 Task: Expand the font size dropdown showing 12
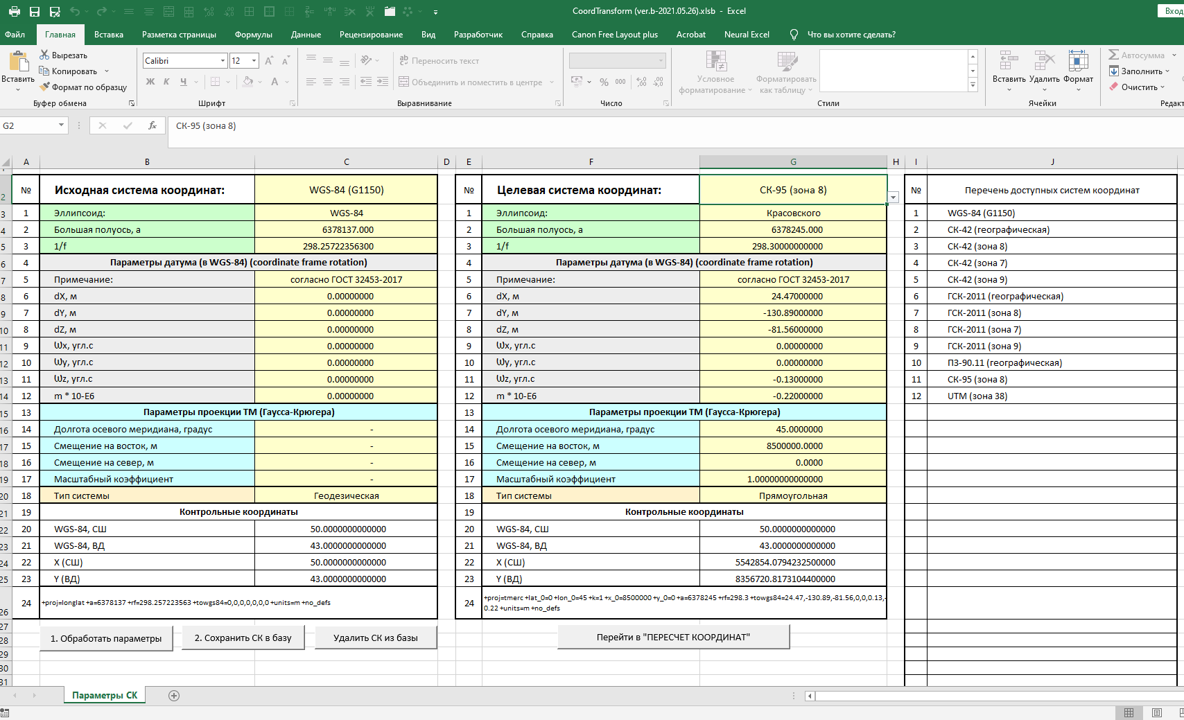tap(254, 61)
